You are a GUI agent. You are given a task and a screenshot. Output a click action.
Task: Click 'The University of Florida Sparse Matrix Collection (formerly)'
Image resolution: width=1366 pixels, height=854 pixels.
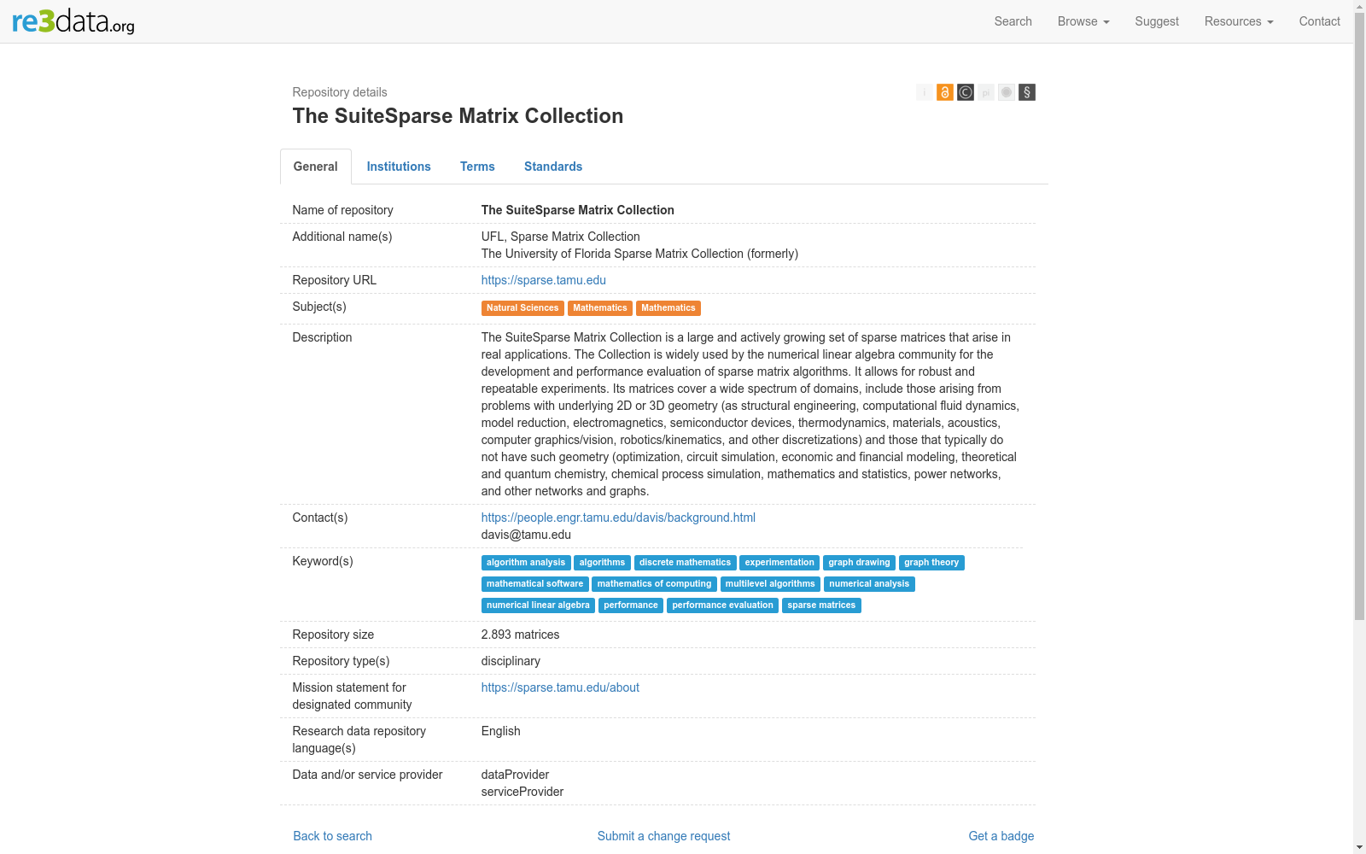[x=640, y=254]
